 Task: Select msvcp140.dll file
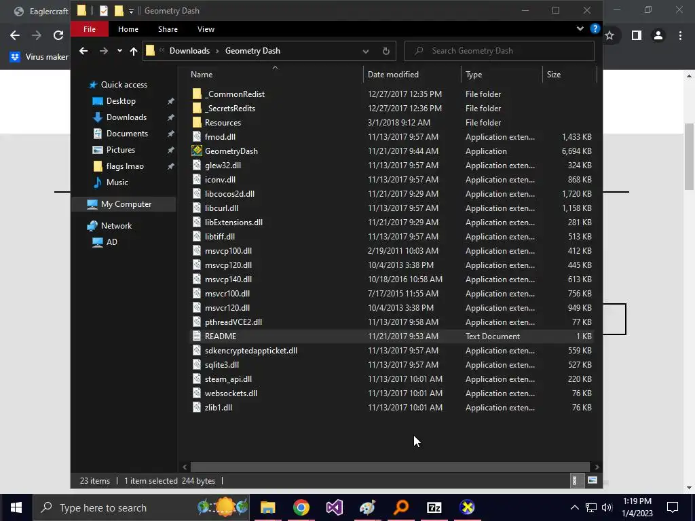click(x=228, y=279)
